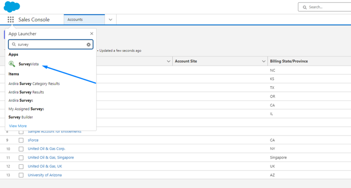Viewport: 351px width, 188px height.
Task: Open University of Arizona account
Action: point(45,175)
